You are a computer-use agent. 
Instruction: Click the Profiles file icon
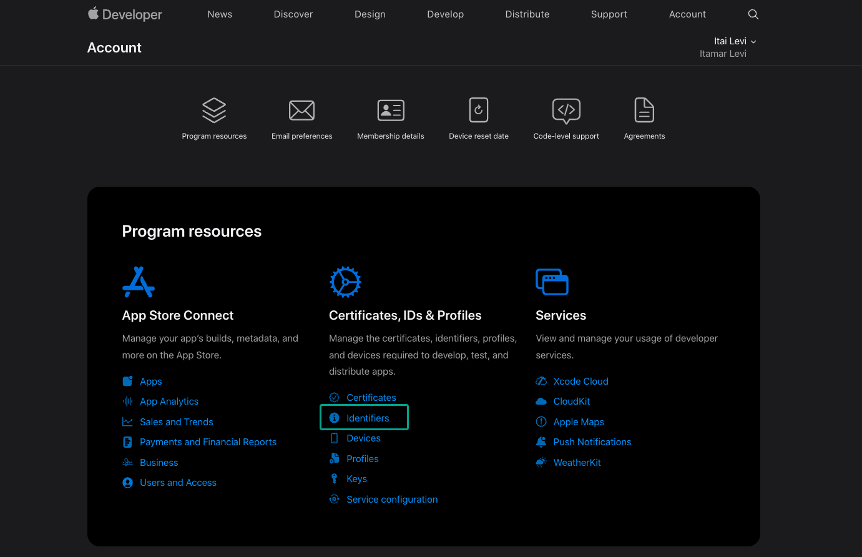pos(335,458)
